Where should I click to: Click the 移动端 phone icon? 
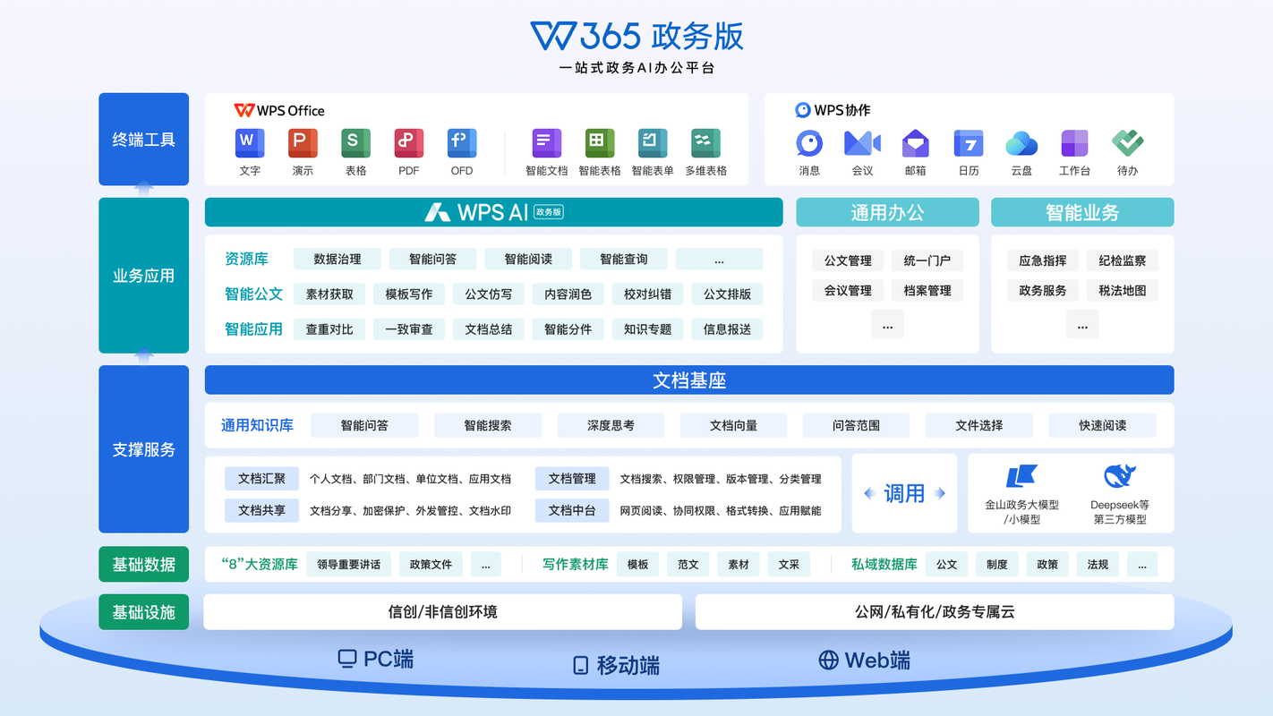[x=581, y=665]
